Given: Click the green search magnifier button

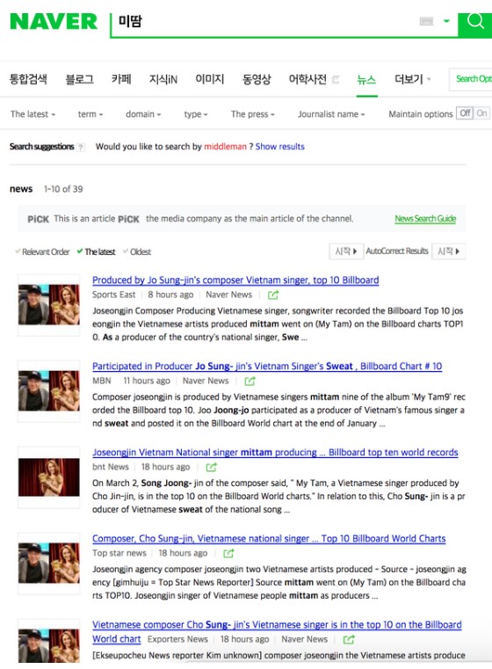Looking at the screenshot, I should pyautogui.click(x=475, y=25).
